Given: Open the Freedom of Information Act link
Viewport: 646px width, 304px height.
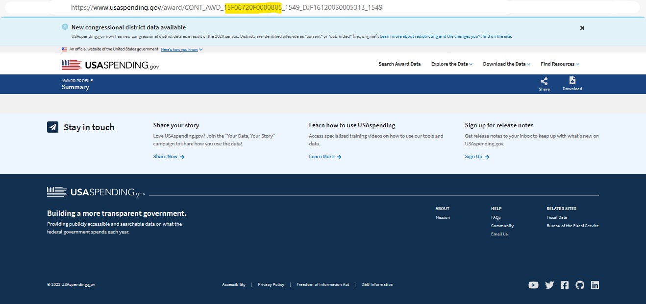Looking at the screenshot, I should [323, 284].
